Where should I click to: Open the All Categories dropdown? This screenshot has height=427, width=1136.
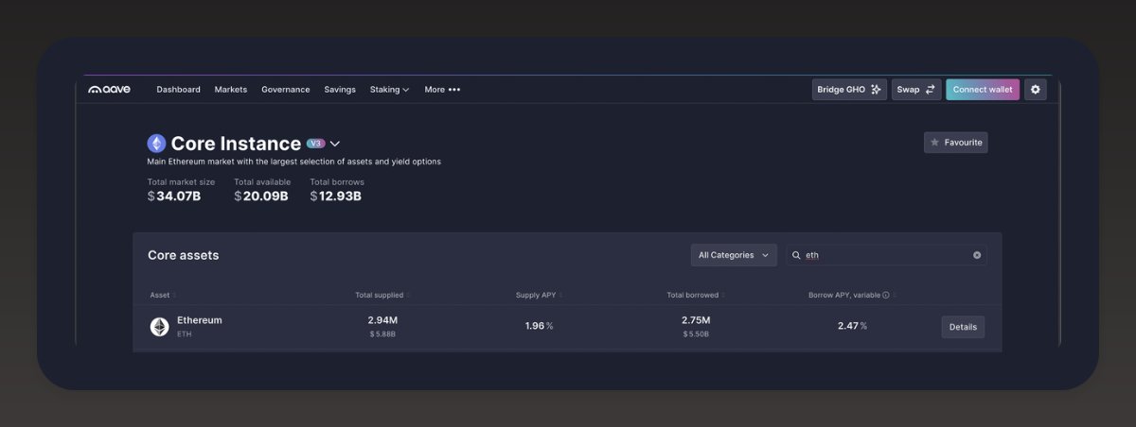tap(734, 255)
